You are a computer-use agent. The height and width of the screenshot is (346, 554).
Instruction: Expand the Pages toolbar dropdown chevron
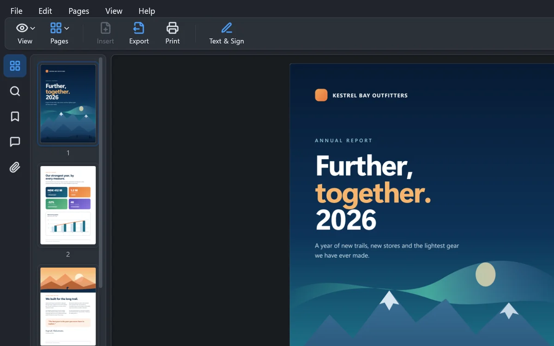tap(66, 29)
